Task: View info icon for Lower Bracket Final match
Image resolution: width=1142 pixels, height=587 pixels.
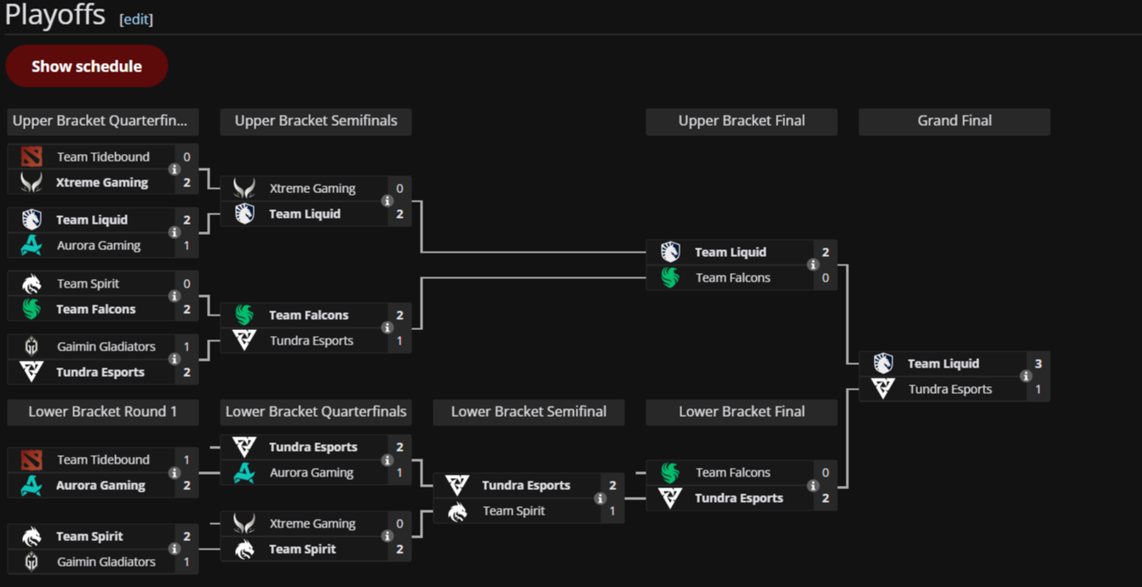Action: pos(813,485)
